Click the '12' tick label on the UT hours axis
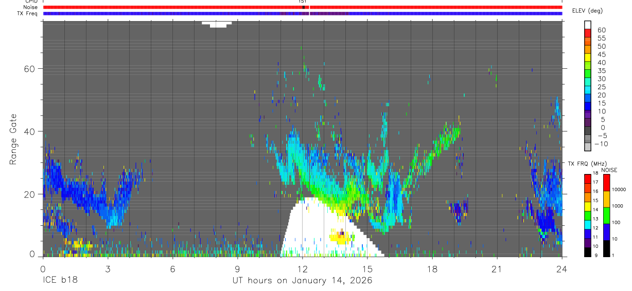 click(302, 269)
